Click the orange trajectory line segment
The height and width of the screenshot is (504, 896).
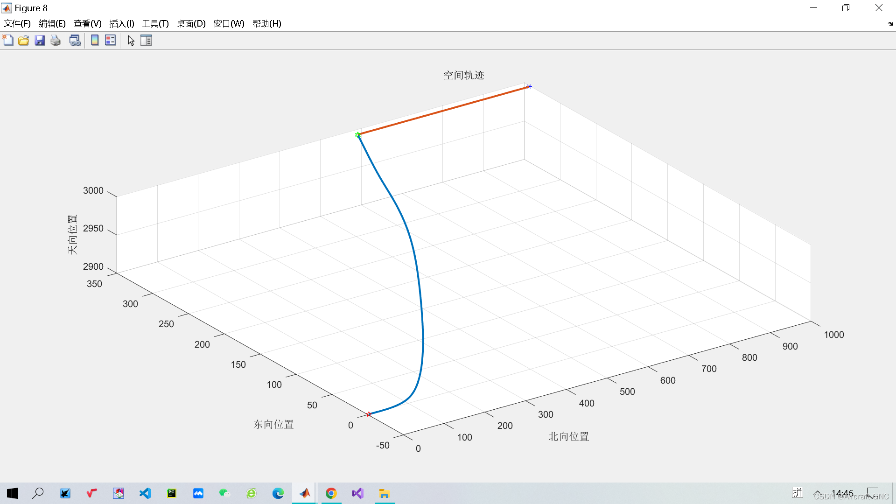point(443,111)
